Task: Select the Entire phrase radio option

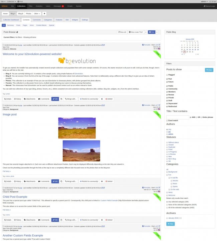Action: [201, 117]
